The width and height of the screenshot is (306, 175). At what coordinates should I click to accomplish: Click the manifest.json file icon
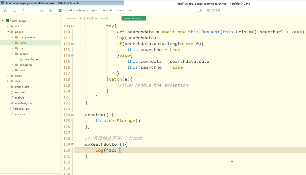point(12,103)
